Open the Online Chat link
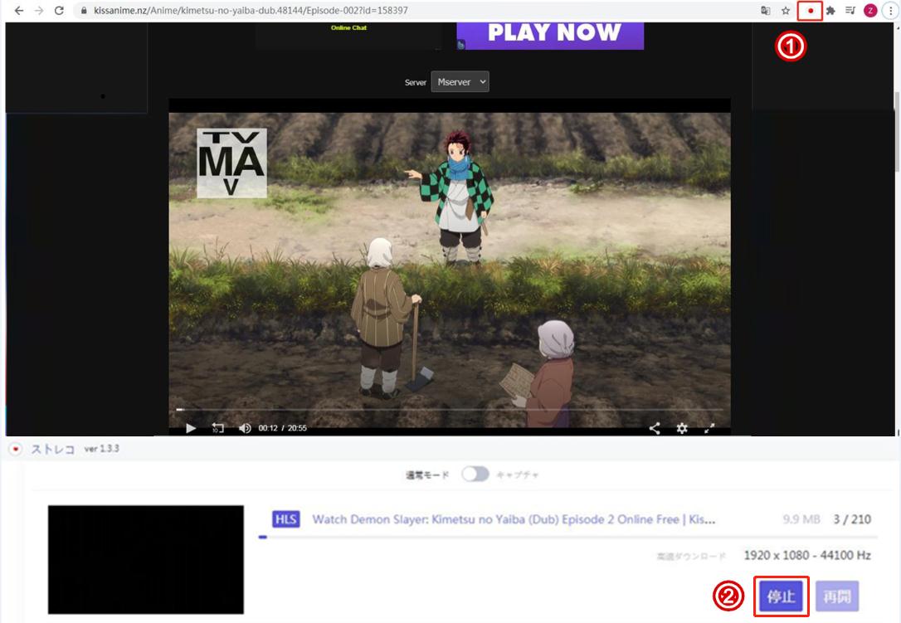The width and height of the screenshot is (901, 623). (x=348, y=27)
